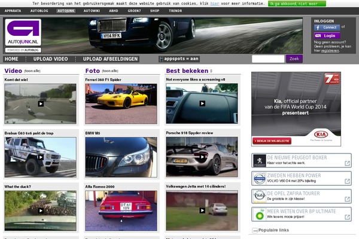
Task: Open the APPARATA menu item
Action: (x=13, y=11)
